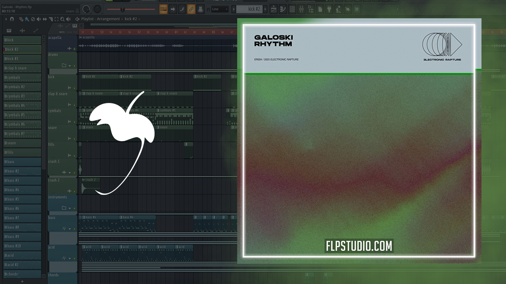Open the Line snap mode dropdown
Image resolution: width=506 pixels, height=284 pixels.
pyautogui.click(x=220, y=9)
